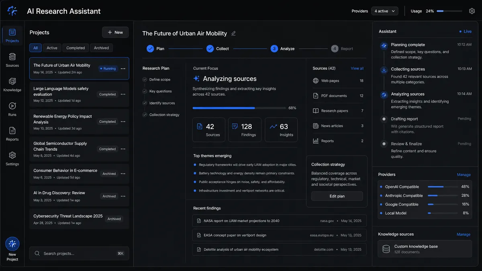Open options menu for Global Semiconductor Supply Chain Trends
The height and width of the screenshot is (271, 482).
click(123, 149)
